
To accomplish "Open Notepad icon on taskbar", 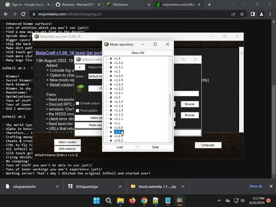I will coord(168,201).
